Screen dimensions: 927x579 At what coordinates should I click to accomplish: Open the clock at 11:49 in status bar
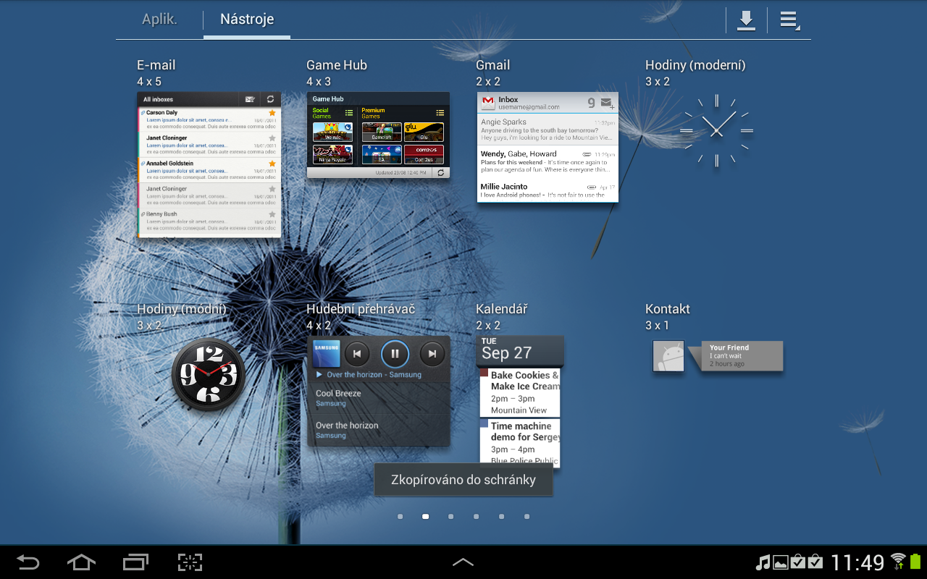[857, 562]
